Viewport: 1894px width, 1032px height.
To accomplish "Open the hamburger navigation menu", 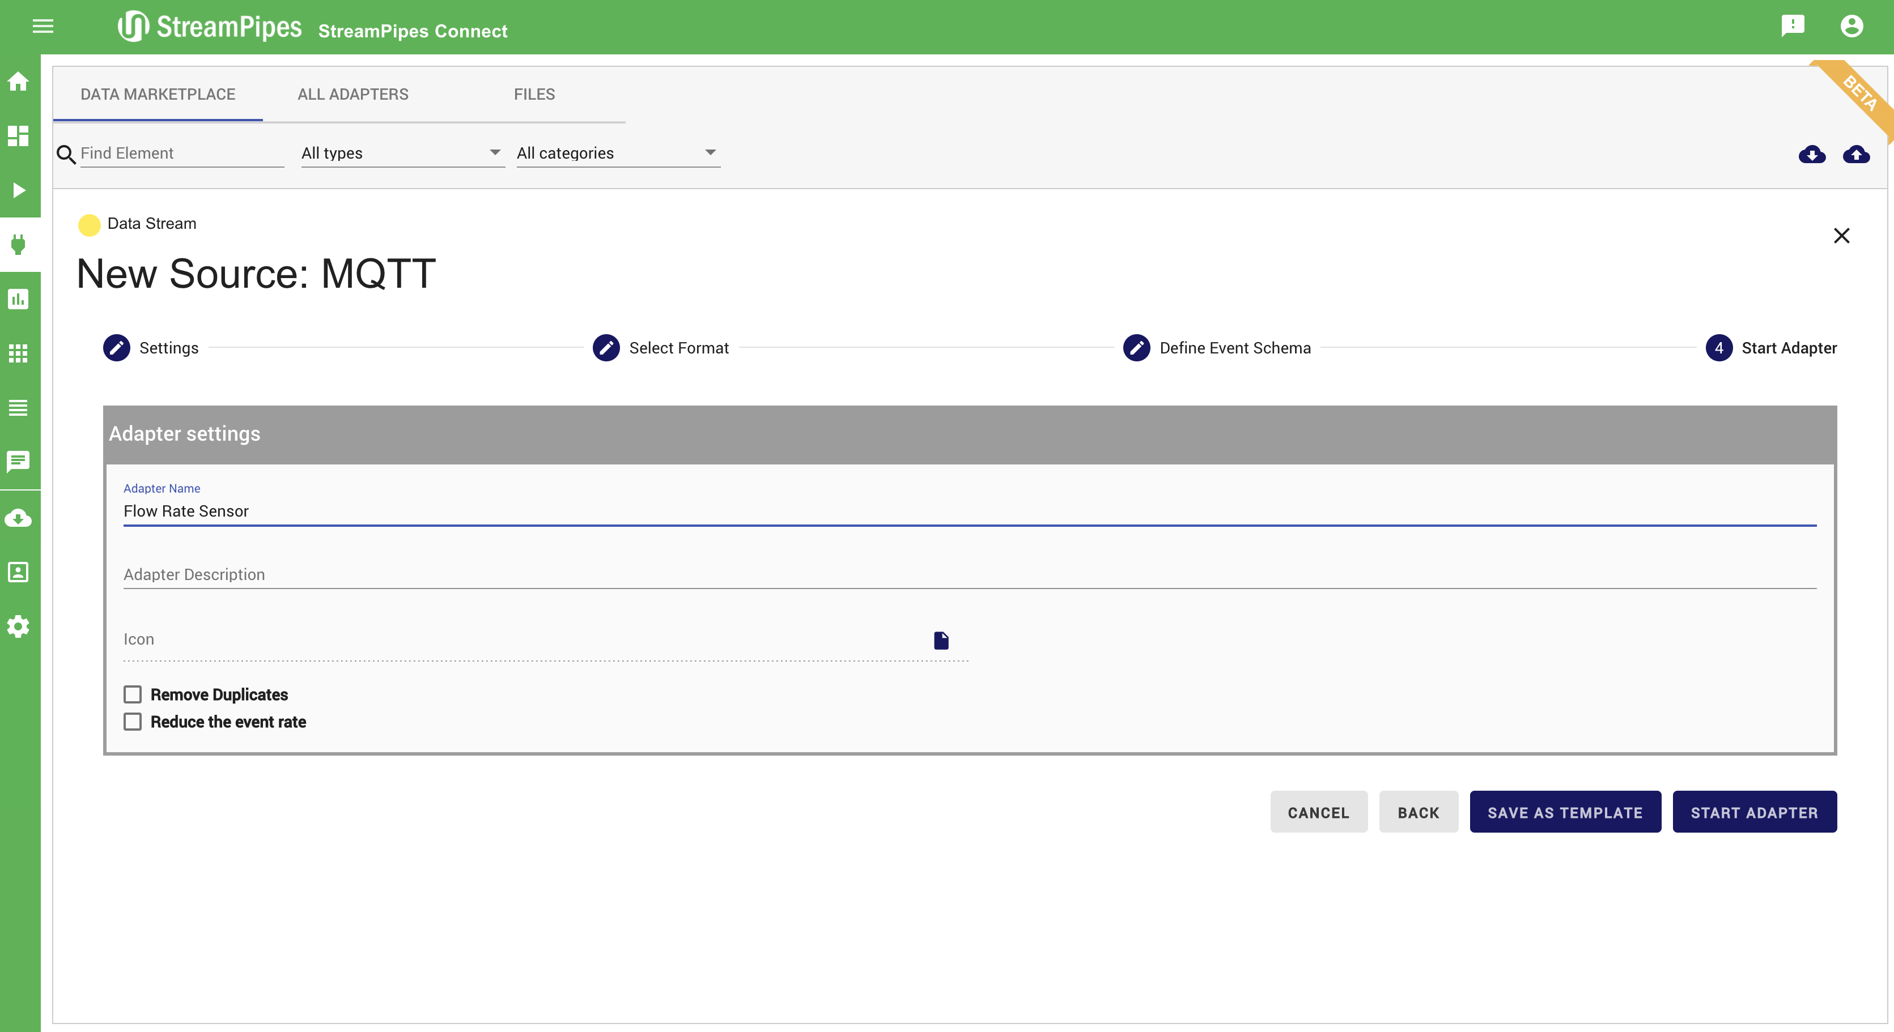I will pyautogui.click(x=43, y=27).
